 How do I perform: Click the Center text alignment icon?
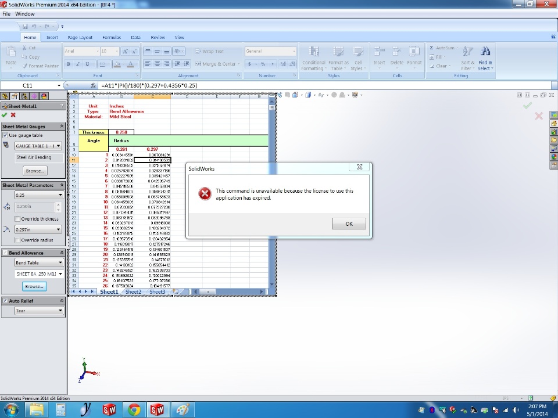[x=157, y=64]
